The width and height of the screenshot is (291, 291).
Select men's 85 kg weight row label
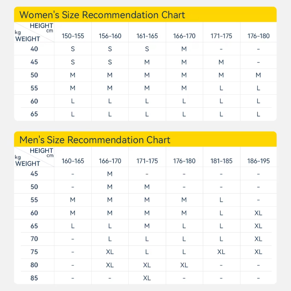[34, 278]
